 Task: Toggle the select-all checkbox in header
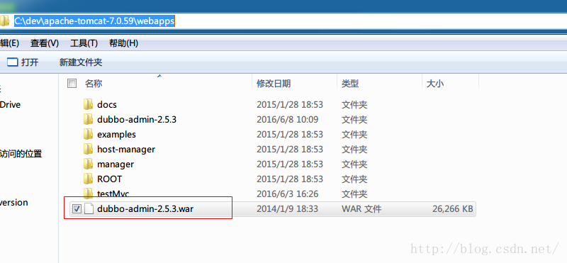point(72,84)
